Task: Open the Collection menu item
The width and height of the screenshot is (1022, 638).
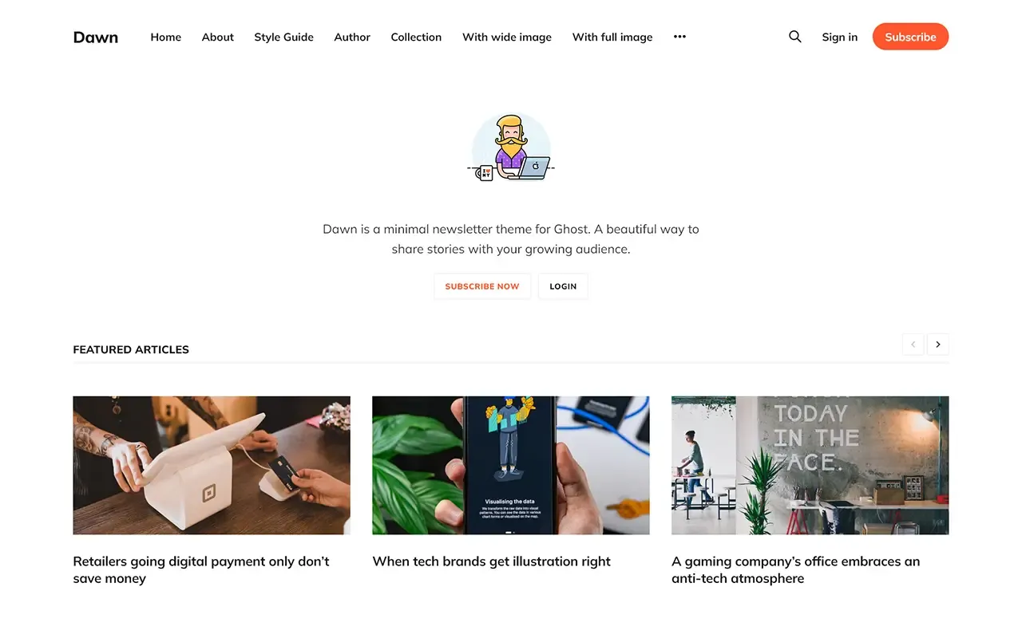Action: coord(416,37)
